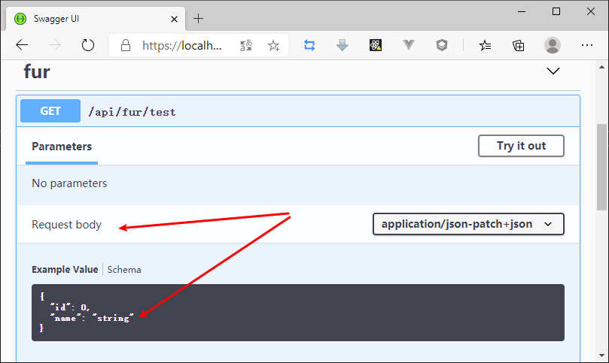Open the React DevTools extension icon
The image size is (609, 363).
tap(376, 45)
